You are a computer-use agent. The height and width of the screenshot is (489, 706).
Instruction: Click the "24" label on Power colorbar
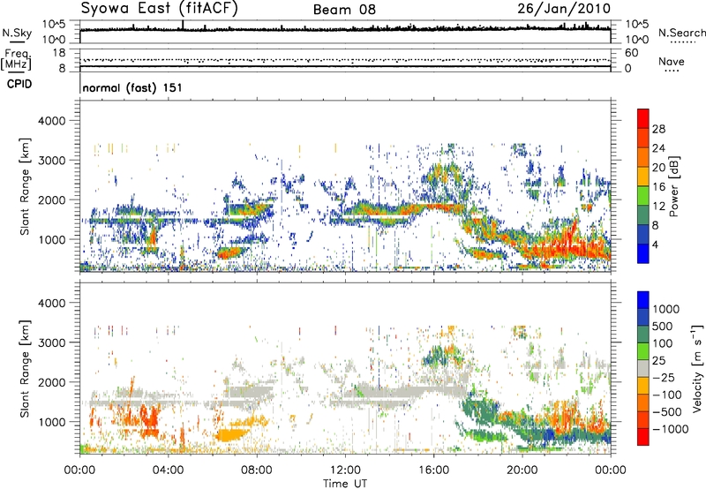click(658, 148)
